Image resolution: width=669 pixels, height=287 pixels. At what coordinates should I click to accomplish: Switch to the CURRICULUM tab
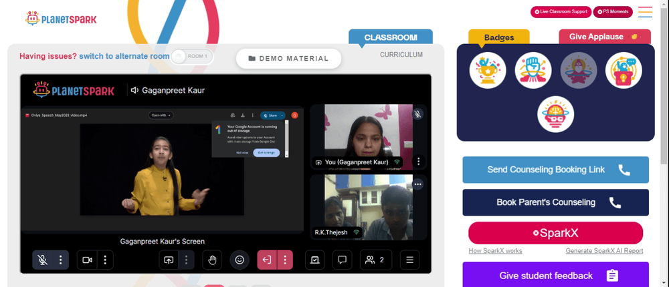click(x=401, y=55)
